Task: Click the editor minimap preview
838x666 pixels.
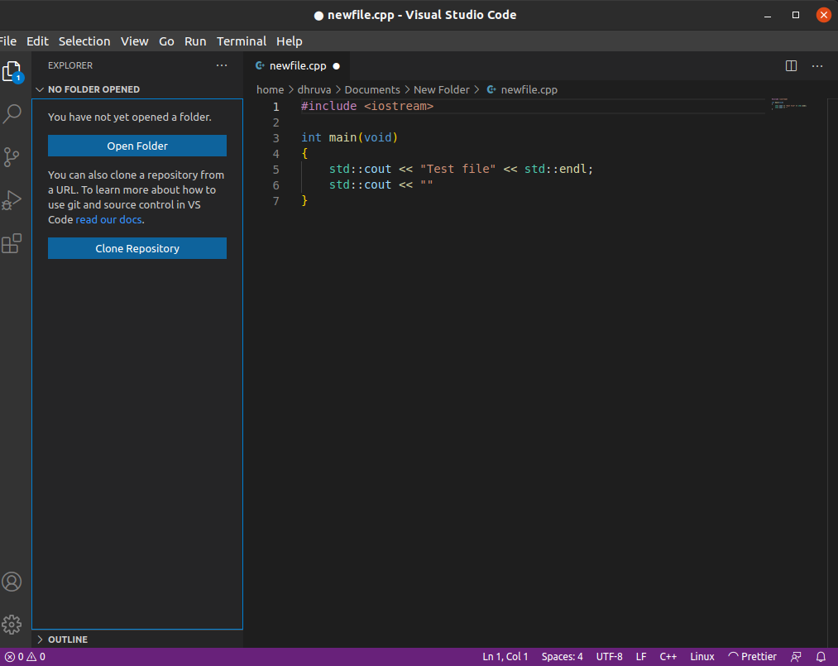Action: [789, 104]
